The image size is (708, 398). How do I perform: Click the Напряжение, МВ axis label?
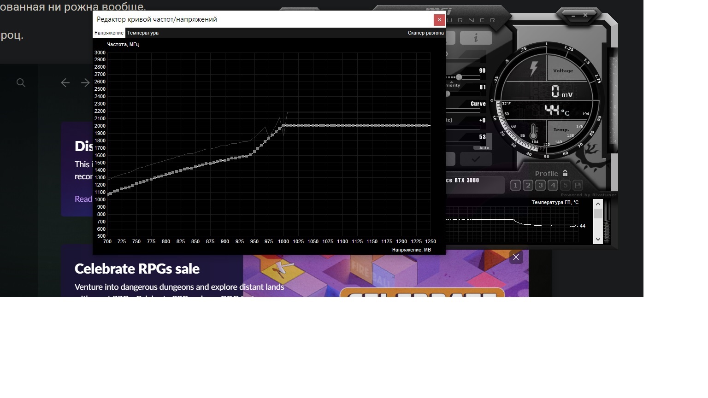(x=412, y=250)
